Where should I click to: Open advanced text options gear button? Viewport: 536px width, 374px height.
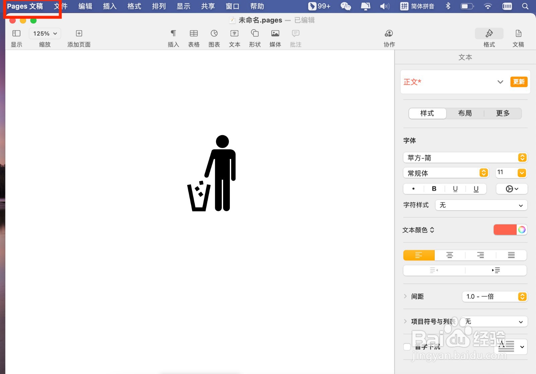[512, 189]
